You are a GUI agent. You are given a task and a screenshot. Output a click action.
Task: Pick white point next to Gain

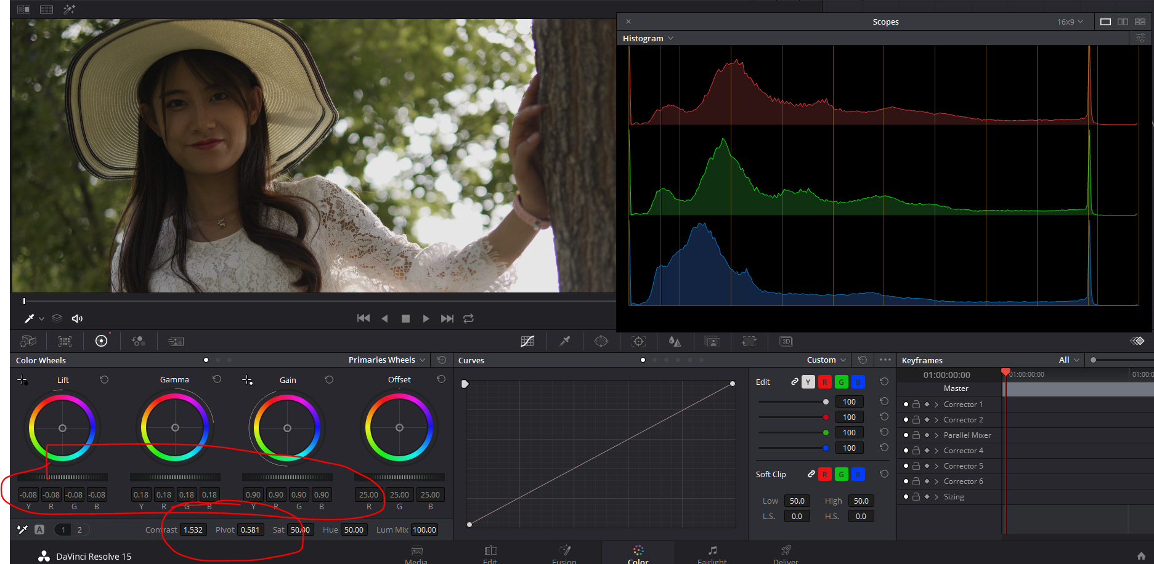(x=248, y=380)
